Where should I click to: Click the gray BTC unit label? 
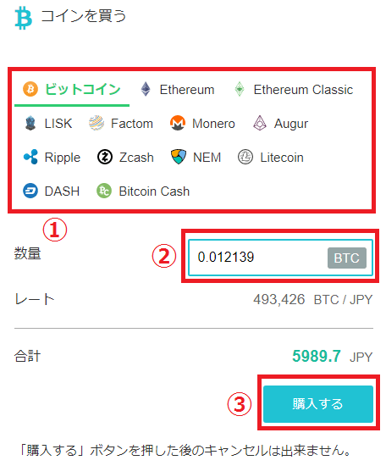pyautogui.click(x=347, y=258)
